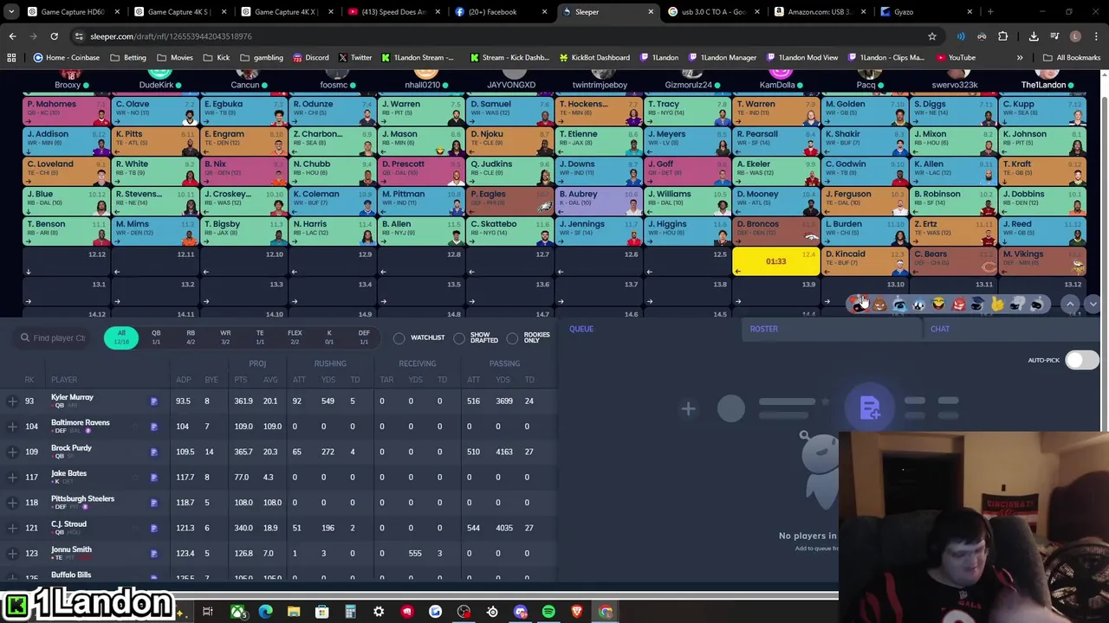Open the Home - Coinbase bookmark
The image size is (1109, 623).
[66, 58]
